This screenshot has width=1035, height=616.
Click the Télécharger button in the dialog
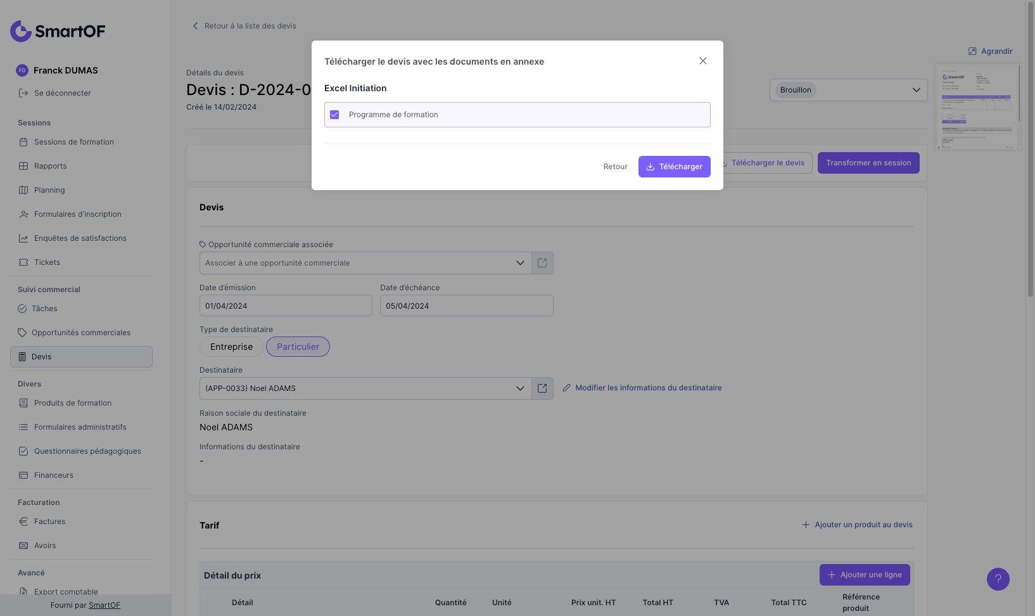[674, 167]
